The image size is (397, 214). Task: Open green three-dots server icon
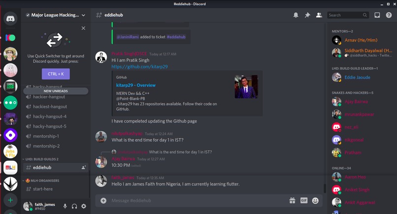pos(10,103)
